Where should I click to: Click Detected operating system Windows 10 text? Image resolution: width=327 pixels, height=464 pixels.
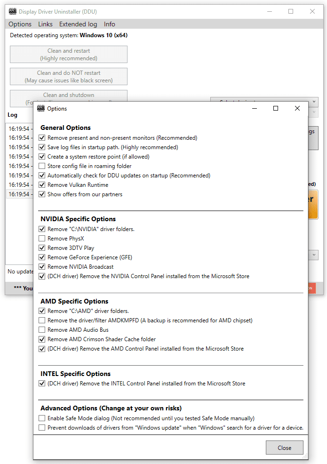tap(69, 35)
